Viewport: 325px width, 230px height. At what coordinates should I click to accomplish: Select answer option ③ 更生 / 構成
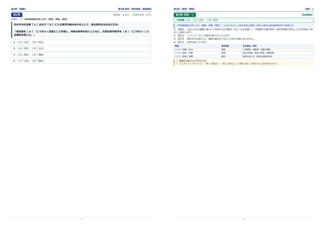pos(81,55)
